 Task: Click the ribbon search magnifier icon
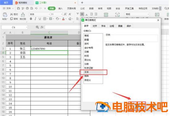tap(166, 8)
